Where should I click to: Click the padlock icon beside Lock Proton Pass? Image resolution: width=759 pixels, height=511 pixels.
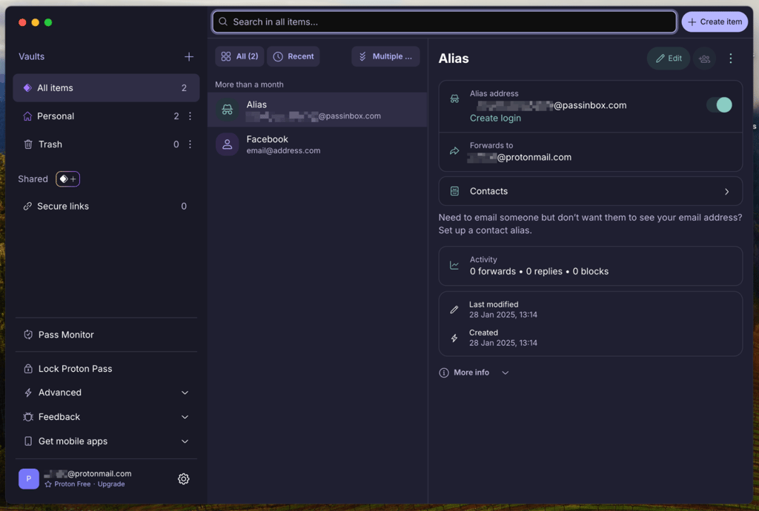click(28, 368)
